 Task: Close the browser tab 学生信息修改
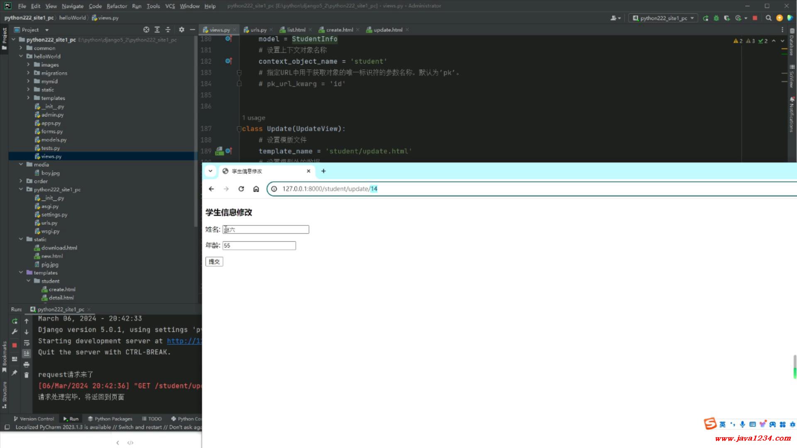[308, 171]
